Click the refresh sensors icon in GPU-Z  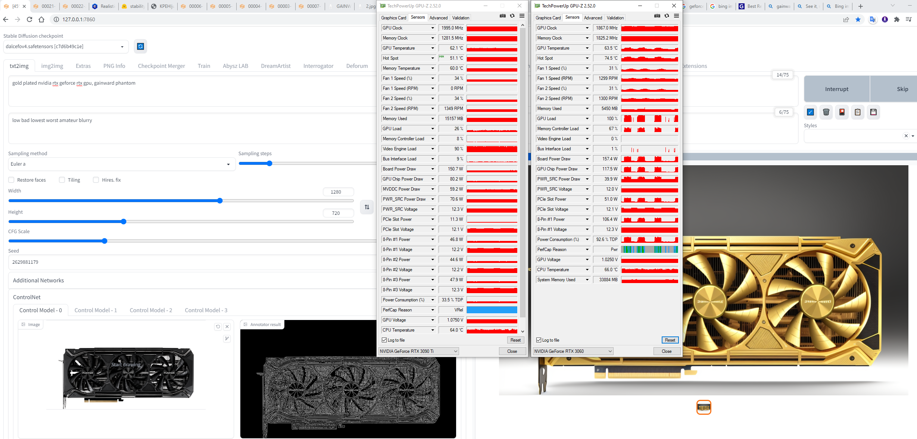512,16
